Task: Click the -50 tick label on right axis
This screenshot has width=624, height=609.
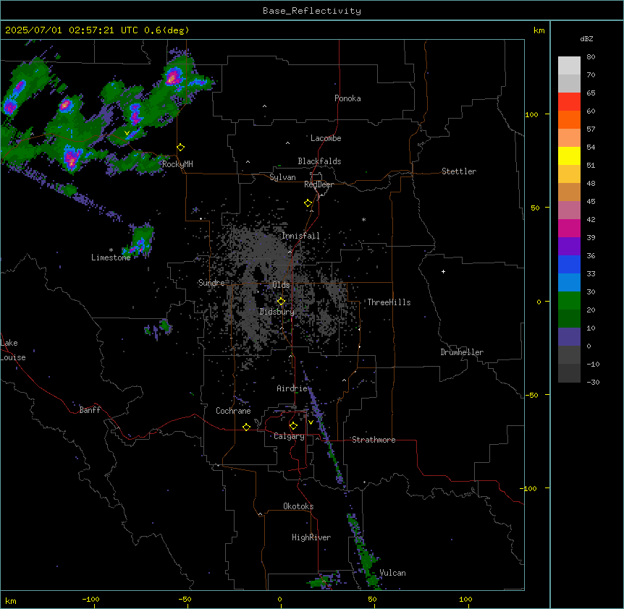Action: (531, 395)
